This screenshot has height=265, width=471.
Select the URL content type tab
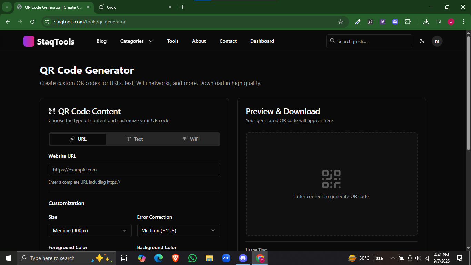78,139
